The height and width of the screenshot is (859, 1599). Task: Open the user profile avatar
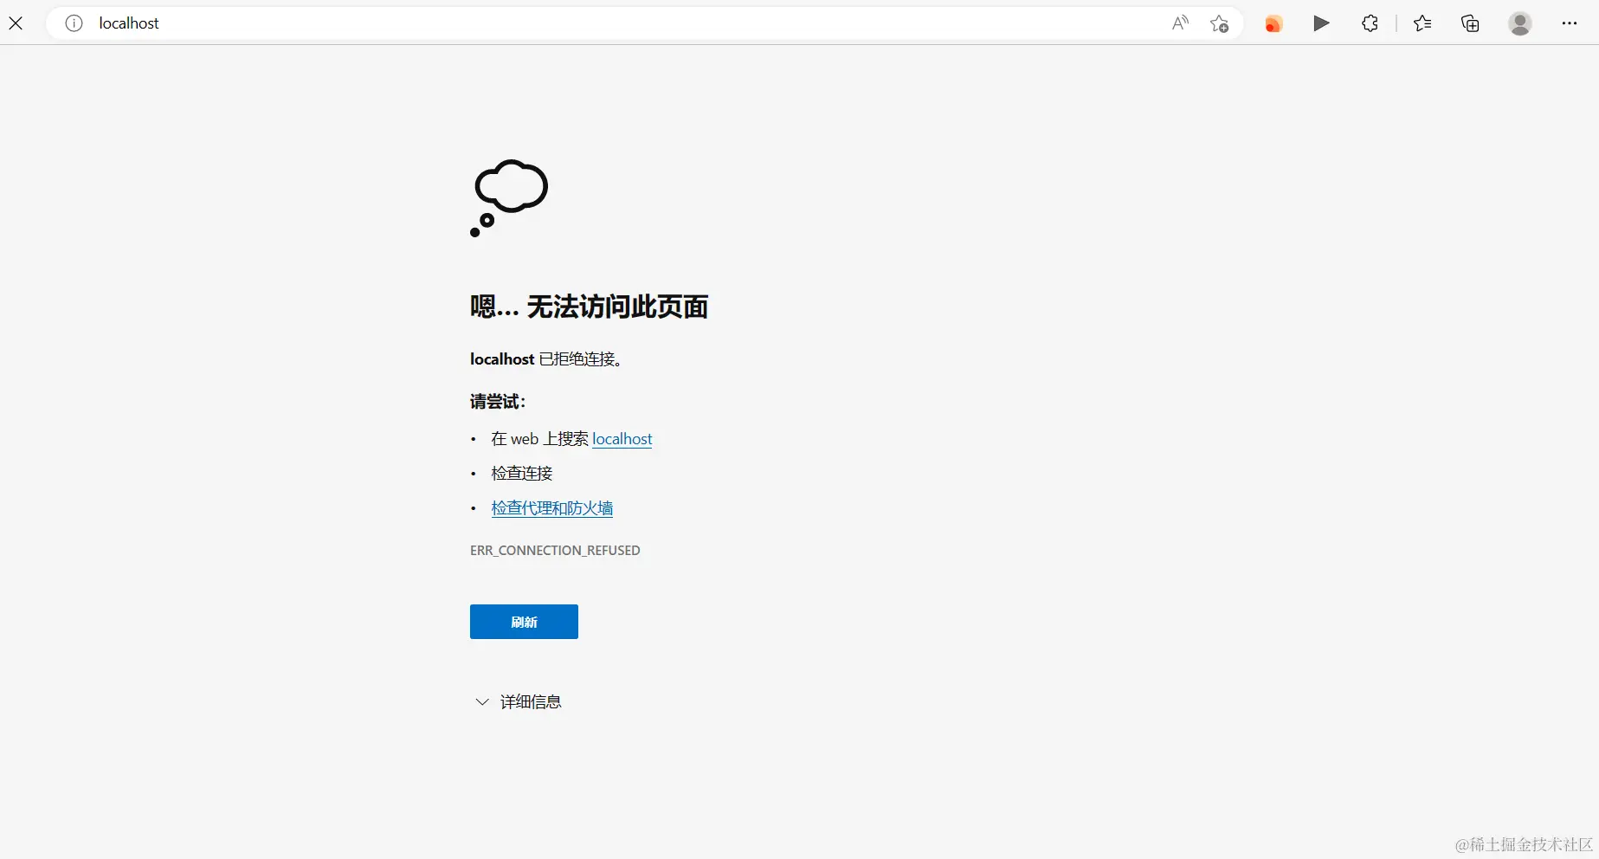point(1520,23)
